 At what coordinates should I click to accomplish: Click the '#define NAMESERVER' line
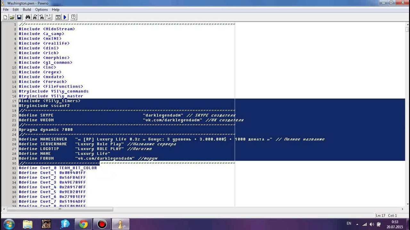pyautogui.click(x=172, y=139)
